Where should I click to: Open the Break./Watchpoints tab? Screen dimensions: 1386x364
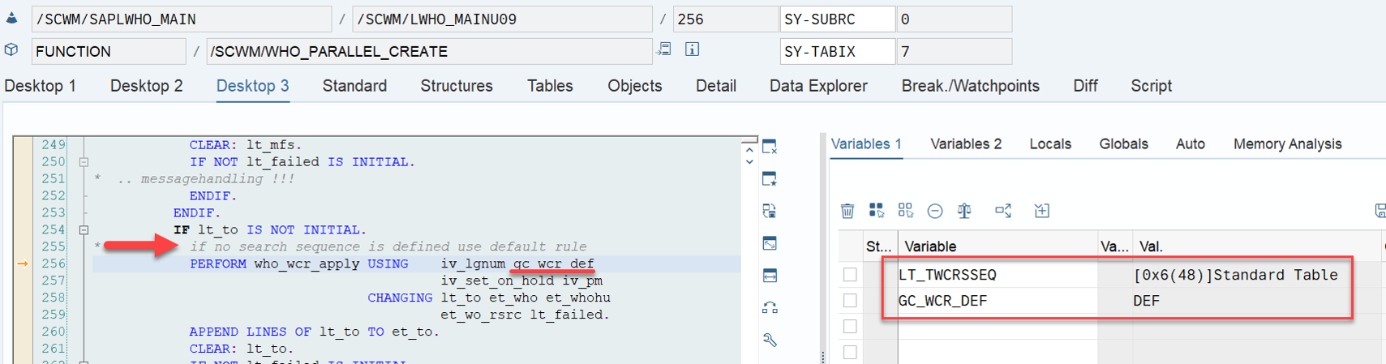point(971,86)
